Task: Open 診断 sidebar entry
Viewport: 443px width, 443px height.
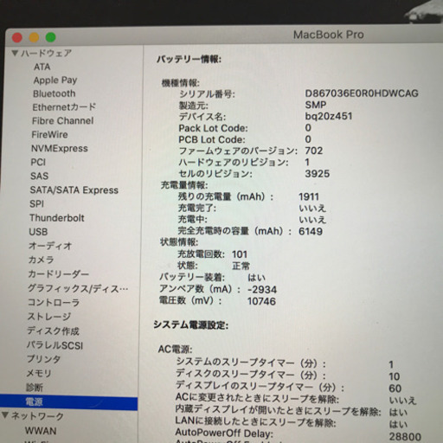Action: tap(35, 388)
